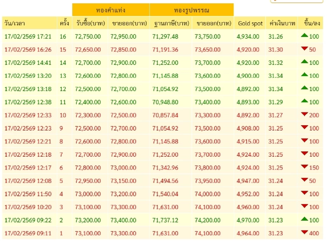Click the green up arrow in the 17:21 row
The height and width of the screenshot is (243, 331).
pos(305,36)
